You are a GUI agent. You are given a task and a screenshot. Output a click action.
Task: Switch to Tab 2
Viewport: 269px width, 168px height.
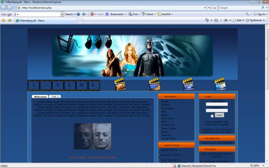pyautogui.click(x=55, y=97)
